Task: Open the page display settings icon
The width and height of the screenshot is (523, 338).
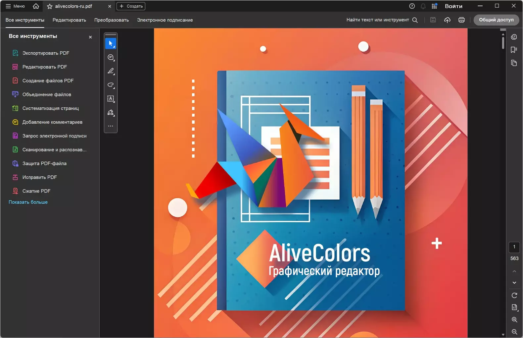Action: coord(514,308)
